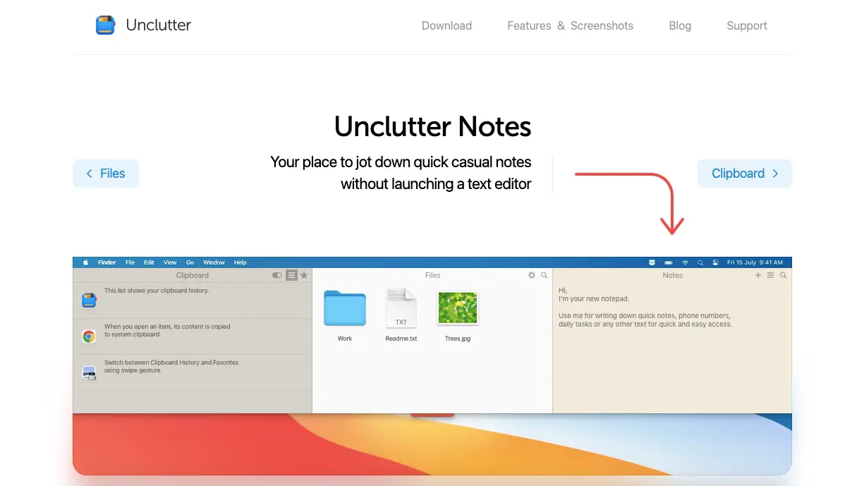Navigate to next Clipboard section button

[x=745, y=174]
